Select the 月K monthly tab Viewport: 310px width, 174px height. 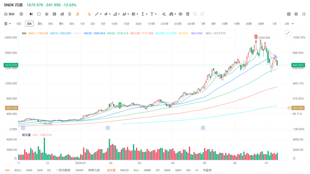[x=51, y=24]
